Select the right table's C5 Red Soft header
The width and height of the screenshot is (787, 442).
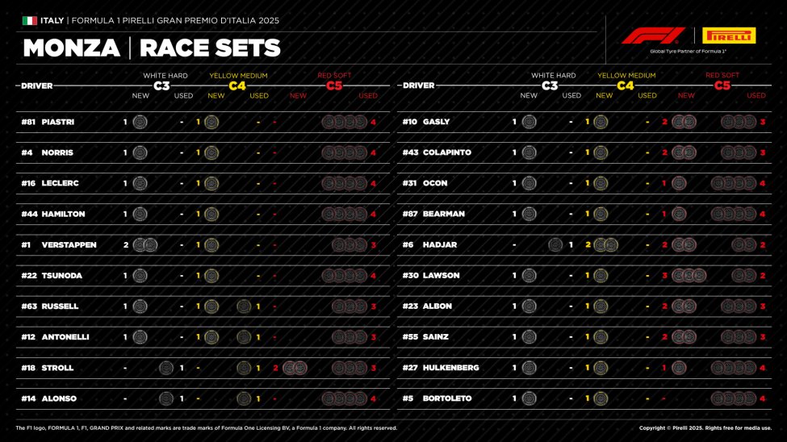coord(722,81)
